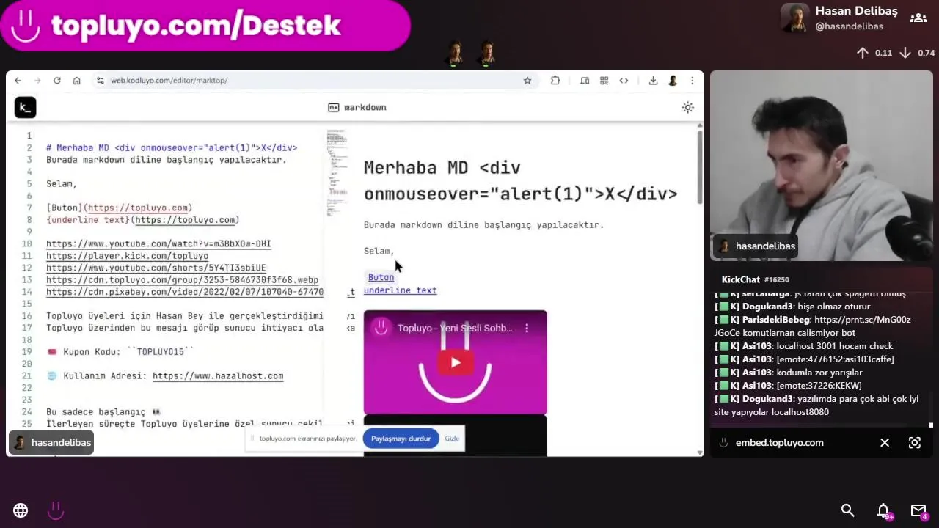Screen dimensions: 939x528
Task: Click the 'Selam,' line in editor
Action: click(62, 184)
